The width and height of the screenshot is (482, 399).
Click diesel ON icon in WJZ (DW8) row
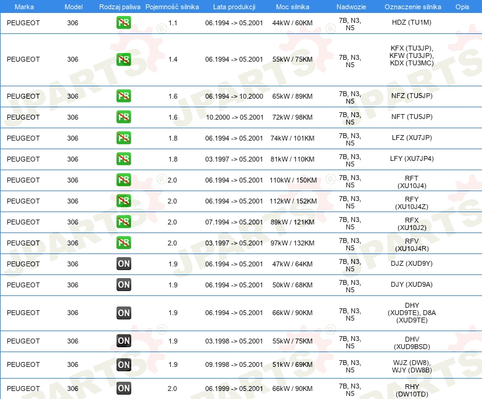click(x=123, y=364)
